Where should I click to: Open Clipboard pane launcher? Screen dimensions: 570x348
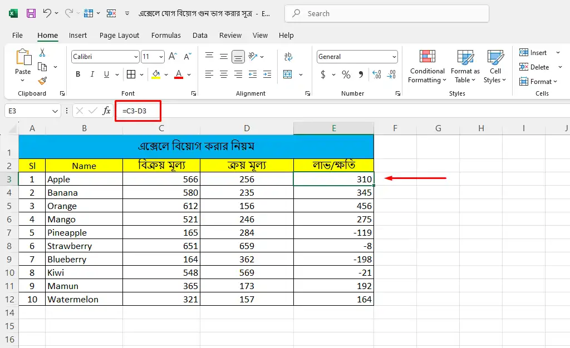(62, 93)
